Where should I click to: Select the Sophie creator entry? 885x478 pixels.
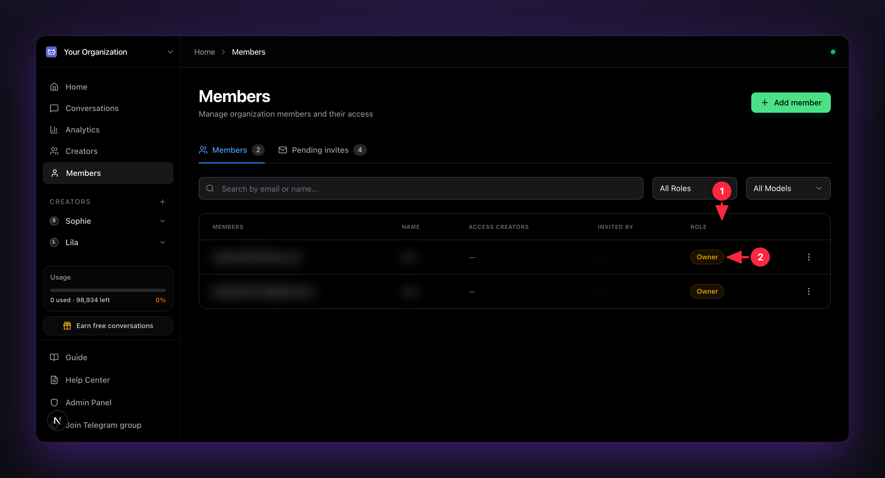coord(108,221)
